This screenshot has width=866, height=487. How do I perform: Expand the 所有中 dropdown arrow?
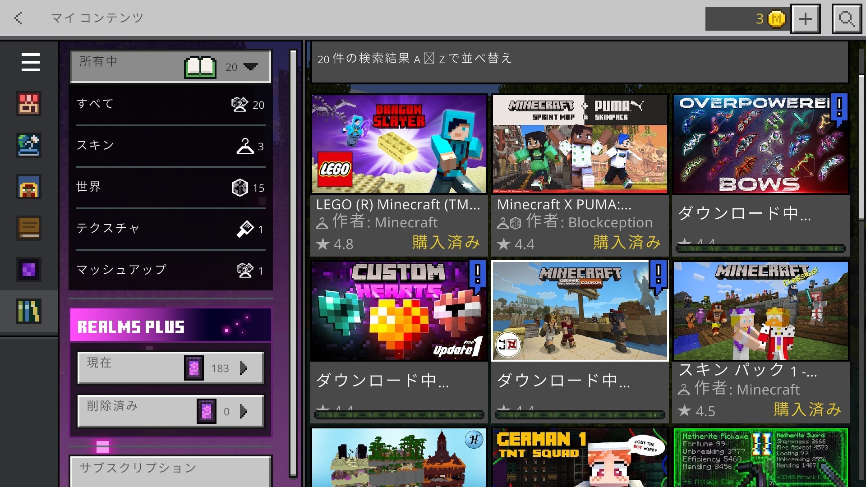coord(250,67)
